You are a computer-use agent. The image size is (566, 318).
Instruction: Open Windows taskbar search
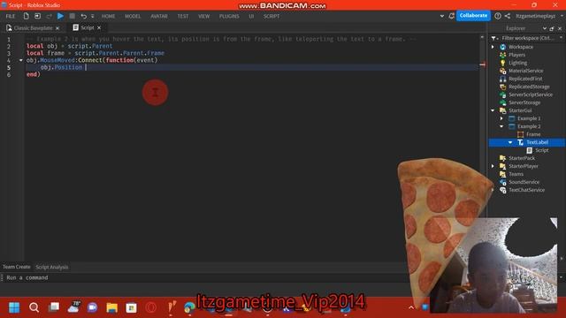(34, 307)
